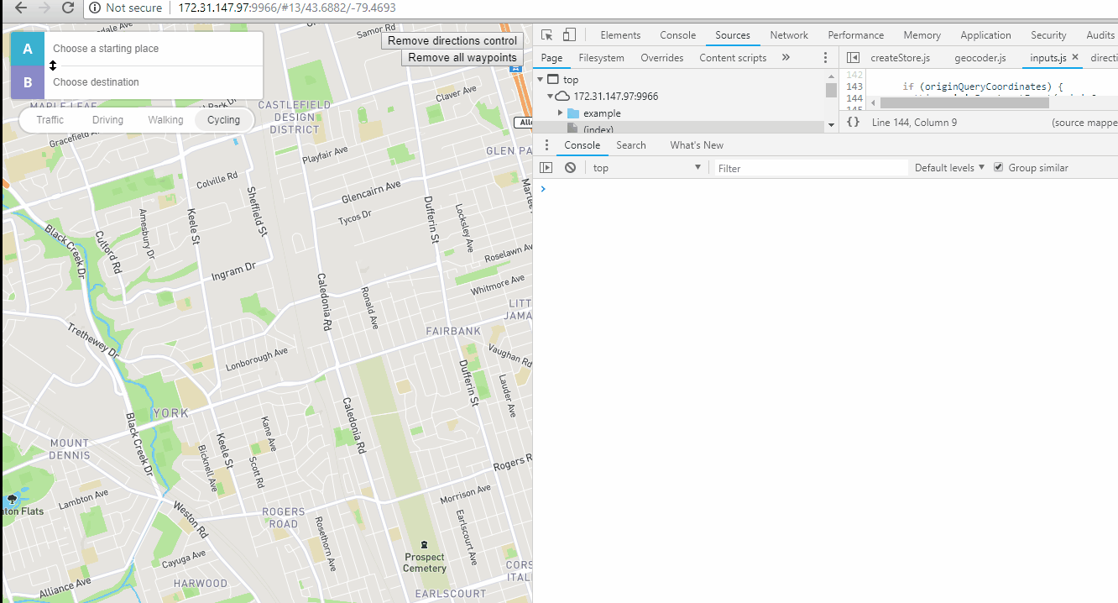Click the browser address bar URL
The width and height of the screenshot is (1118, 603).
pyautogui.click(x=287, y=8)
